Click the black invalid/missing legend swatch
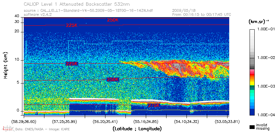 point(252,127)
